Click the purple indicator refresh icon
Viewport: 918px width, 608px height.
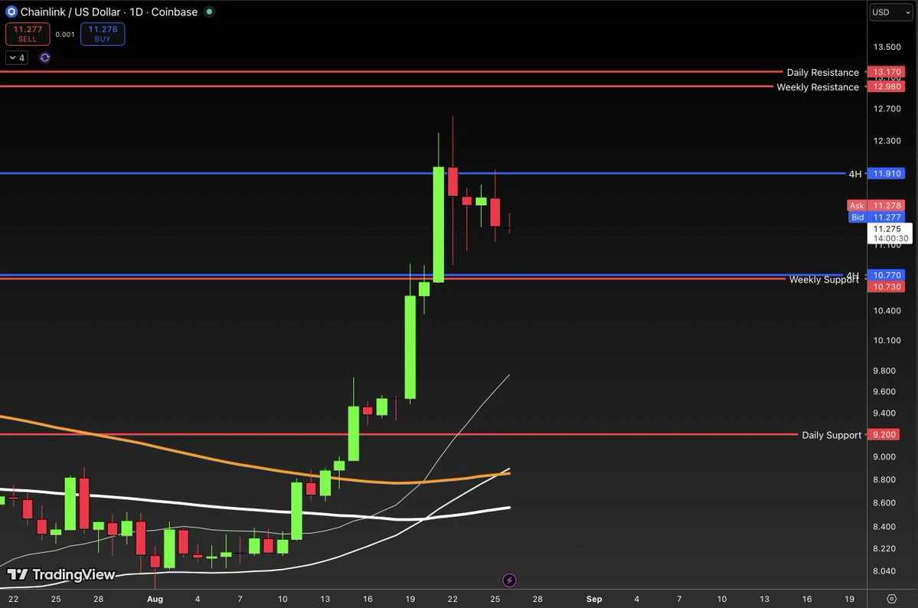point(45,57)
